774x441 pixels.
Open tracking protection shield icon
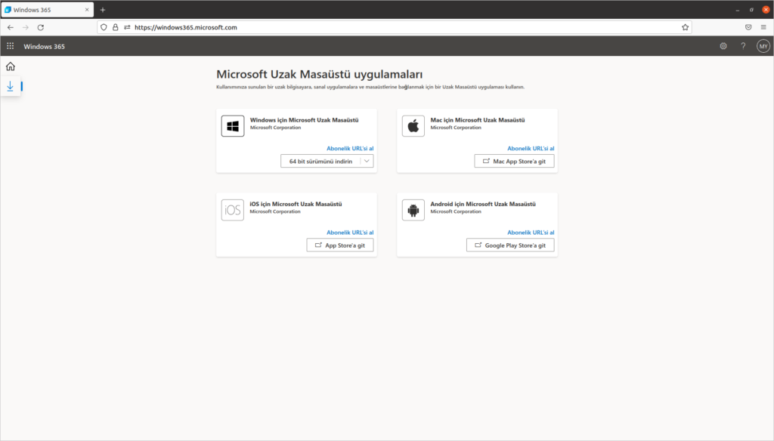point(104,28)
